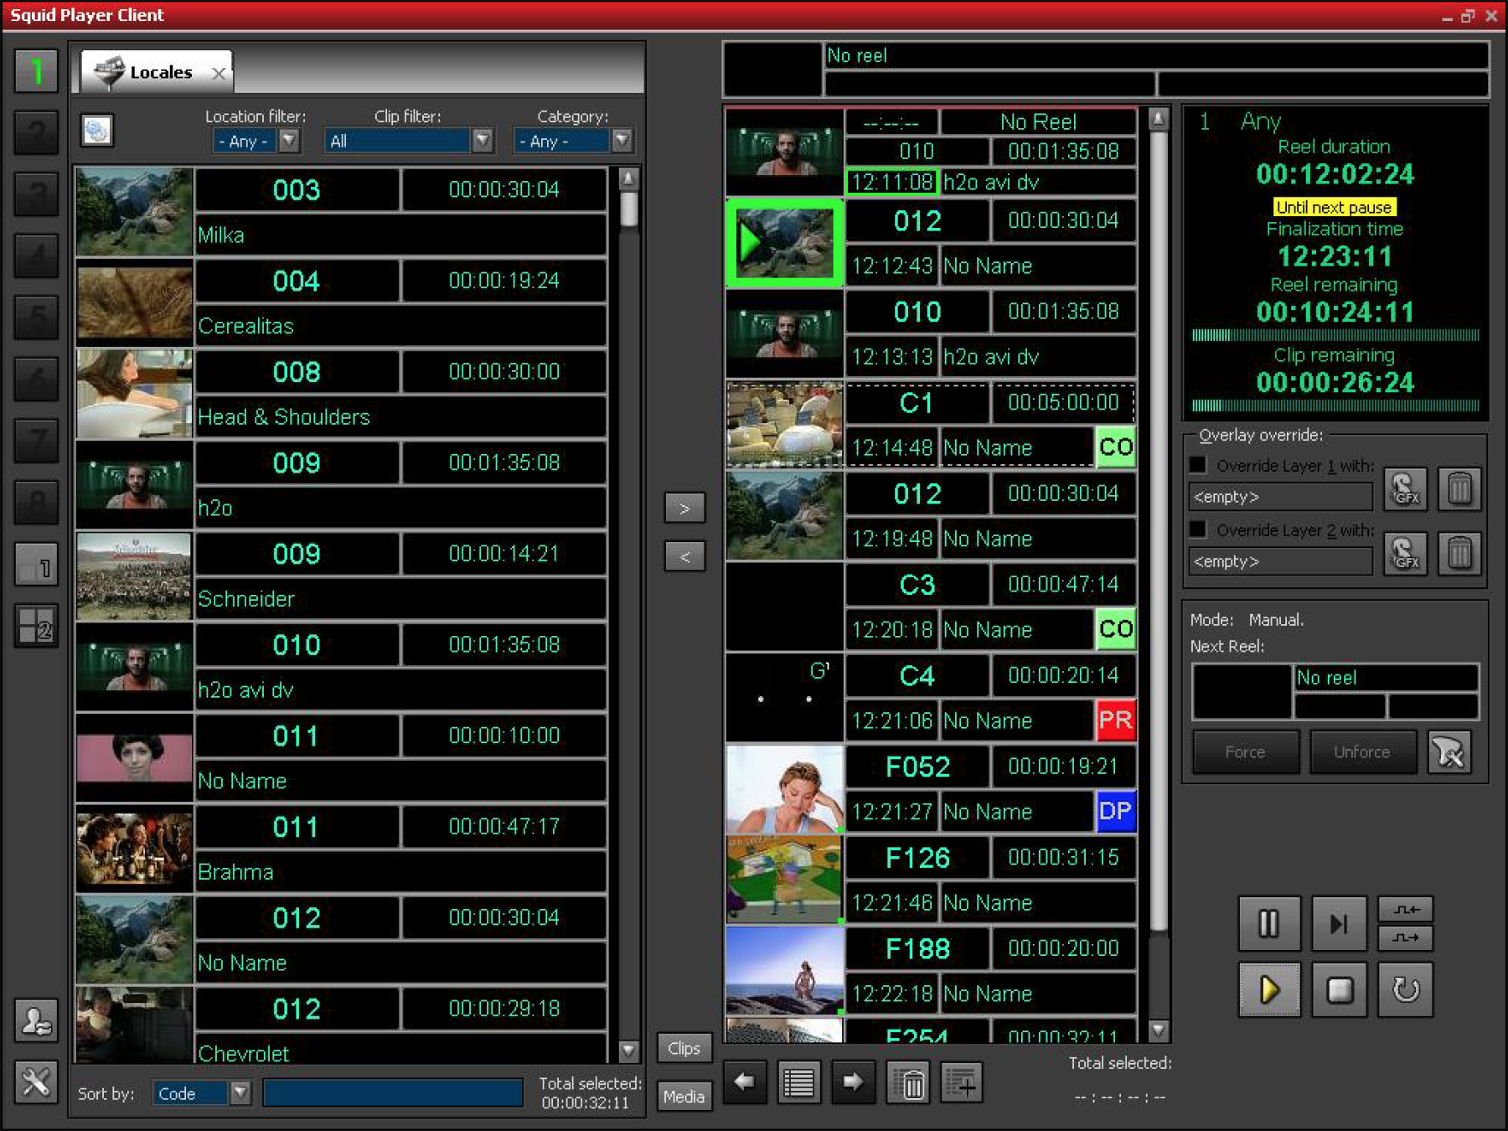This screenshot has width=1508, height=1131.
Task: Click the loop/restart button
Action: [x=1405, y=990]
